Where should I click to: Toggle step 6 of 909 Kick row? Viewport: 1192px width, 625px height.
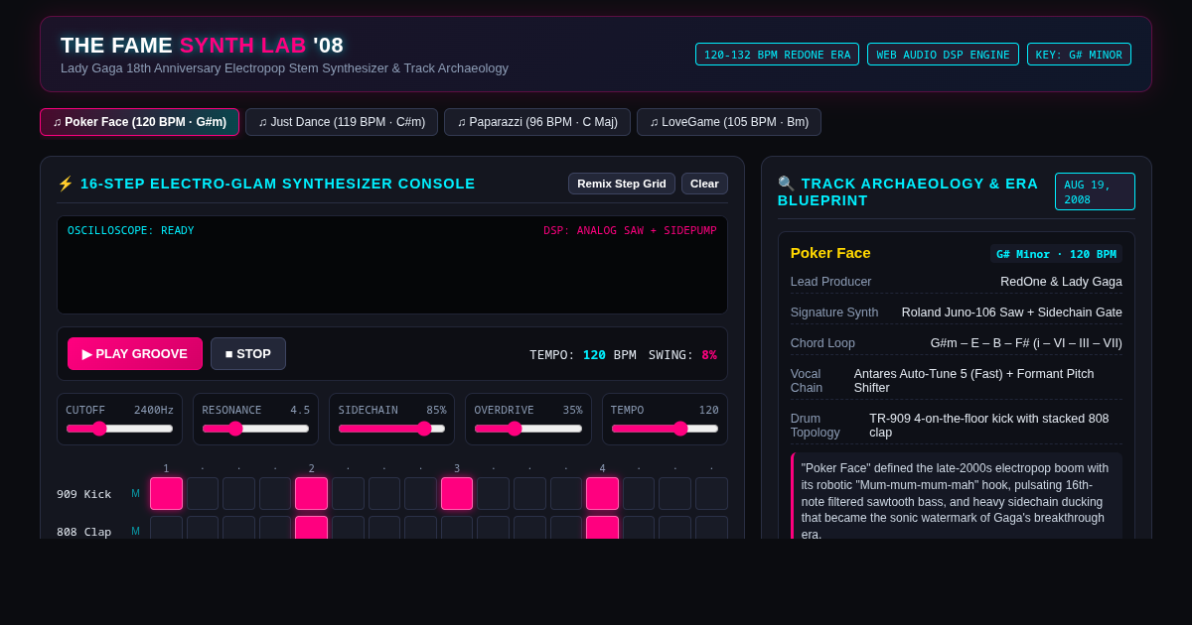point(348,494)
